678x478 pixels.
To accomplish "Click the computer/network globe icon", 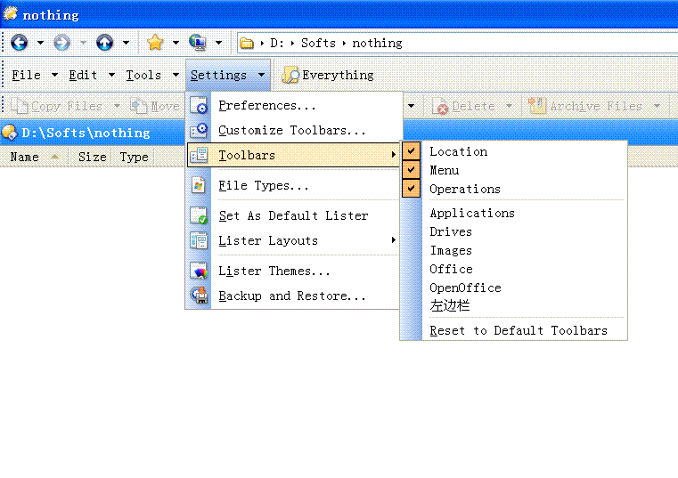I will pyautogui.click(x=198, y=43).
